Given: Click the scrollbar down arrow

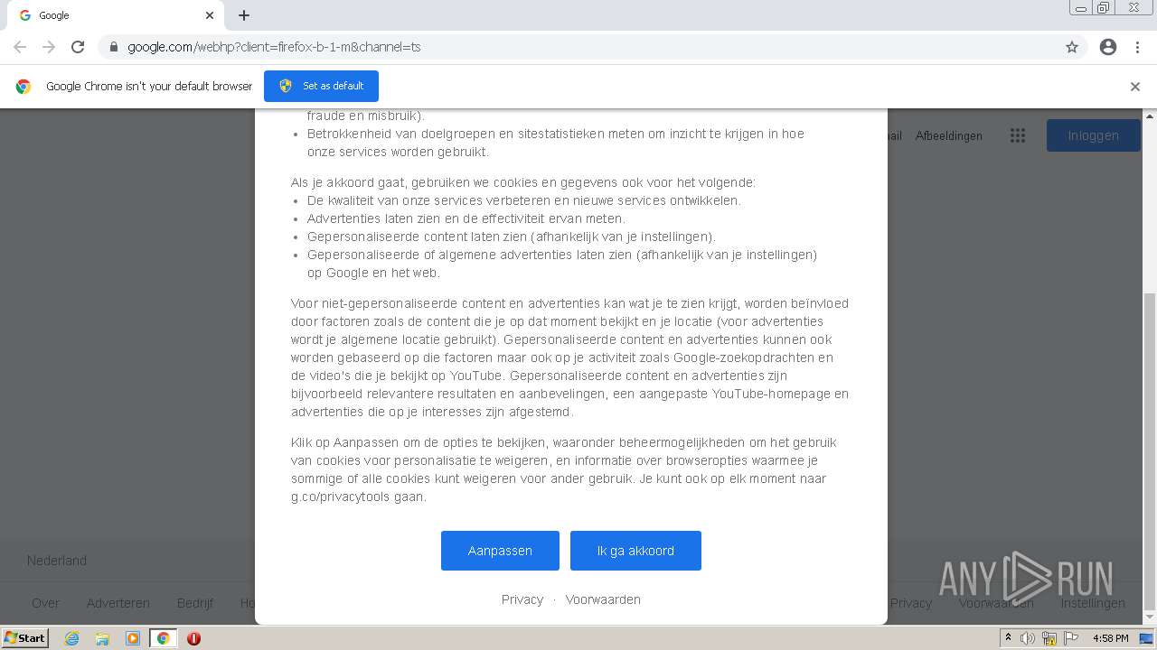Looking at the screenshot, I should pyautogui.click(x=1150, y=617).
